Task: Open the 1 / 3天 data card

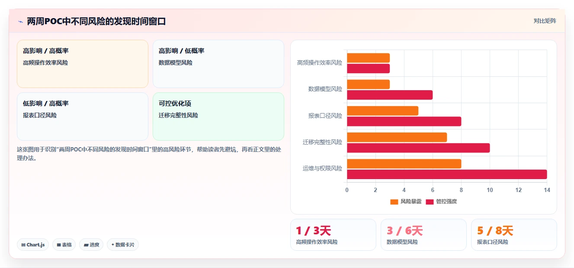Action: pyautogui.click(x=333, y=235)
